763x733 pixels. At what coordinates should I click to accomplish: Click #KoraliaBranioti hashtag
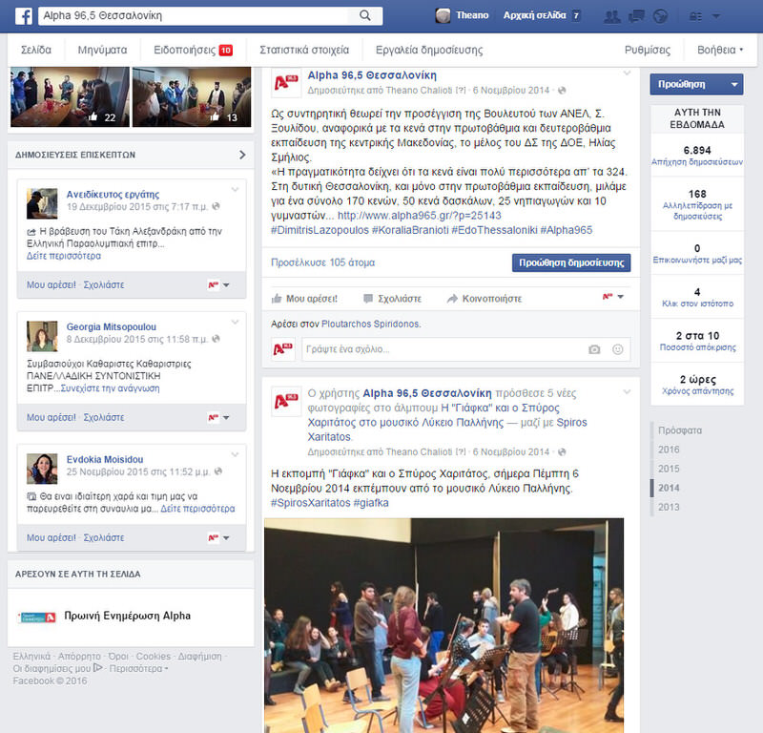[410, 230]
